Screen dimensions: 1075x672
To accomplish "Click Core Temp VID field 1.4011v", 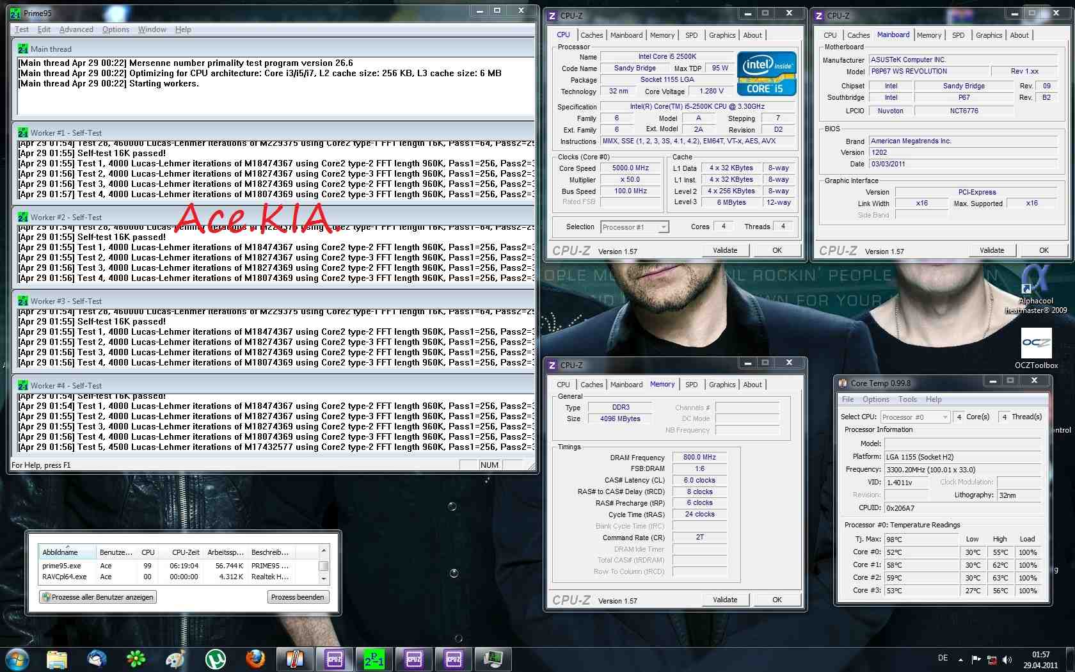I will [x=906, y=483].
